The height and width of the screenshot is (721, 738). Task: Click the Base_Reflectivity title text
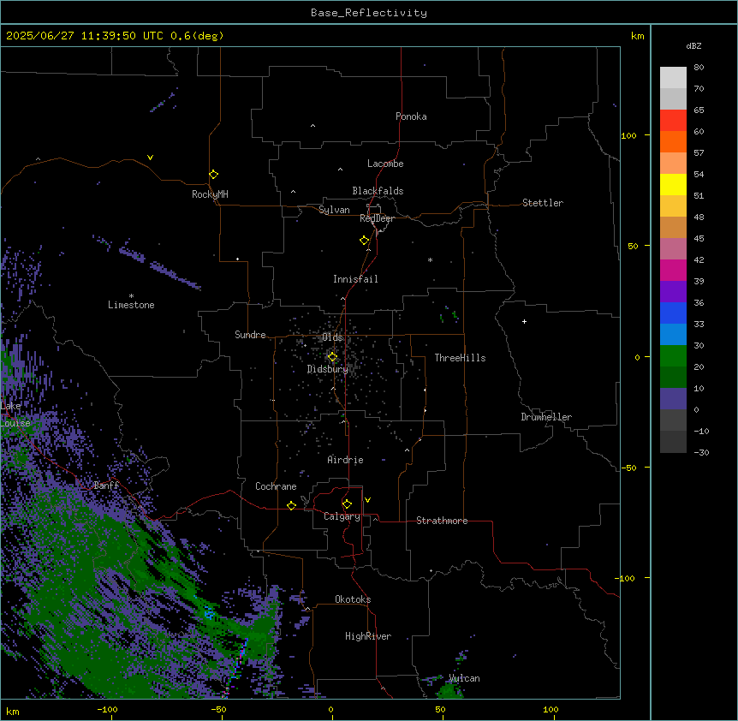coord(368,13)
